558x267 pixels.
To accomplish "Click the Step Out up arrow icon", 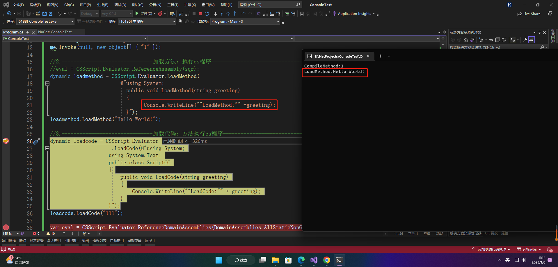I will 234,14.
